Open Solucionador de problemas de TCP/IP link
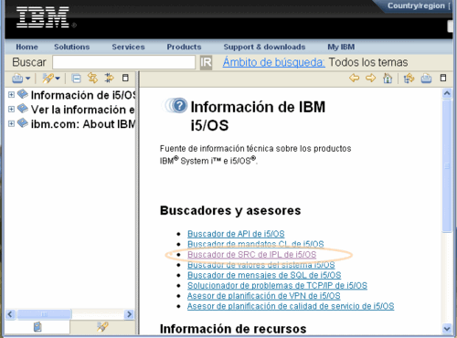Screen dimensions: 457x338 tap(277, 286)
